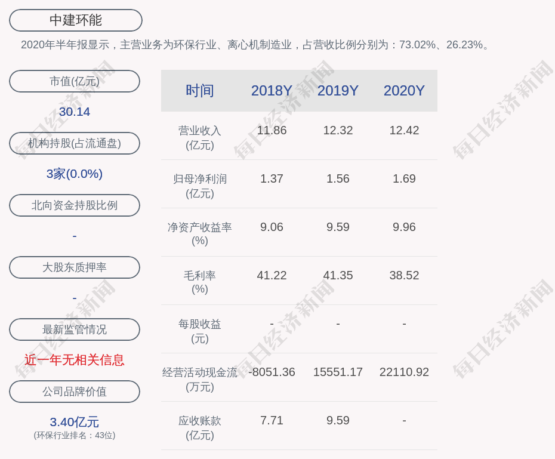Click the dash under 北向资金持股比例
This screenshot has width=555, height=459.
75,236
